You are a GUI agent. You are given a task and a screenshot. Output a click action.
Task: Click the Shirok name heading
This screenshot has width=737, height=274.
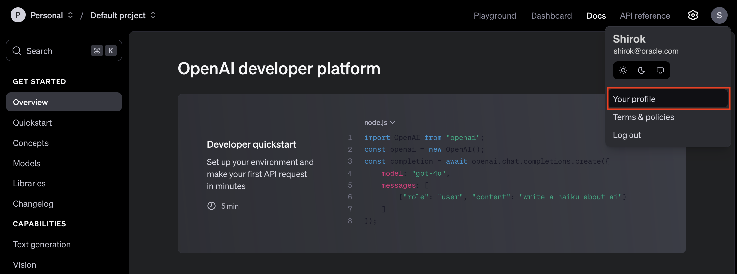tap(629, 39)
